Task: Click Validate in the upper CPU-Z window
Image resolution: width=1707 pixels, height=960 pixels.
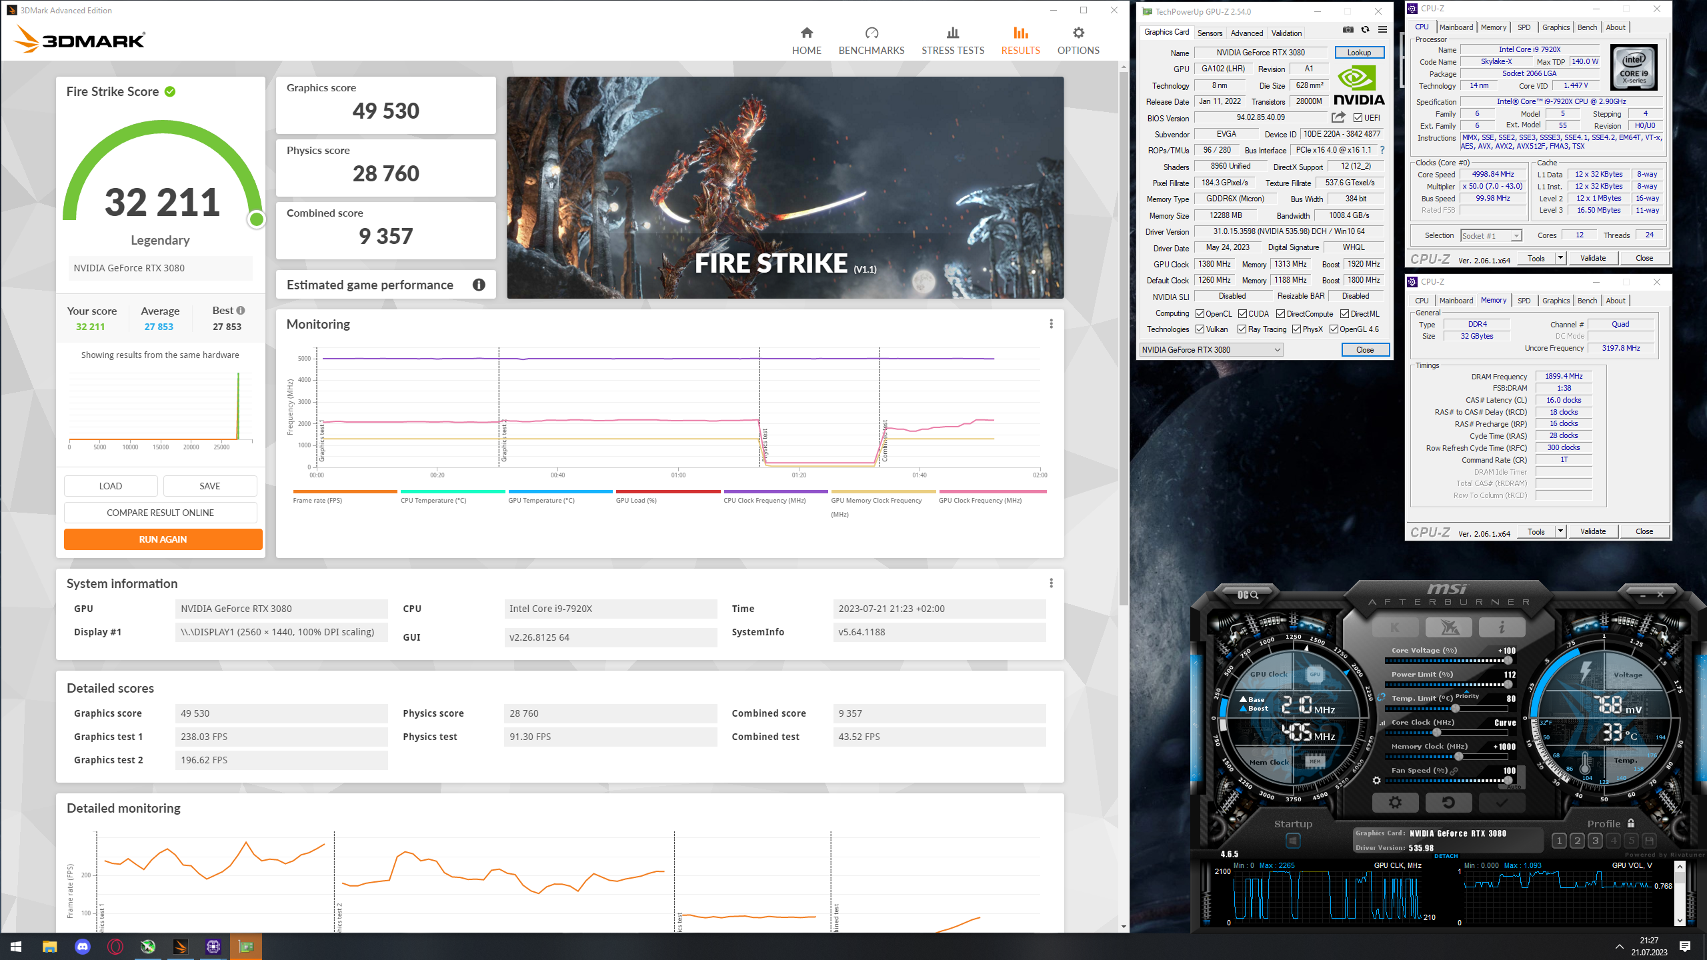Action: [1593, 258]
